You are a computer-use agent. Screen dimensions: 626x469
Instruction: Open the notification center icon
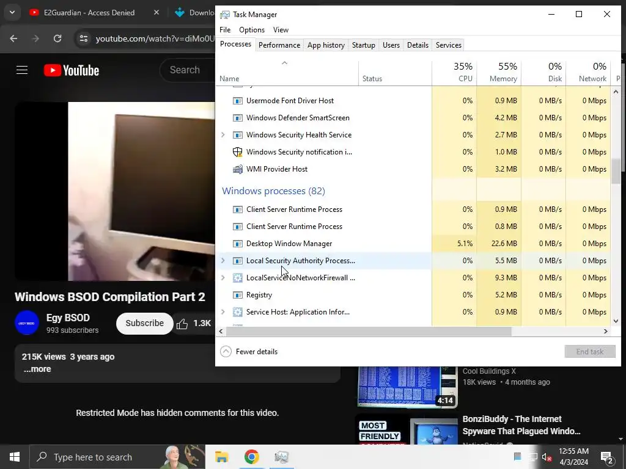(606, 458)
